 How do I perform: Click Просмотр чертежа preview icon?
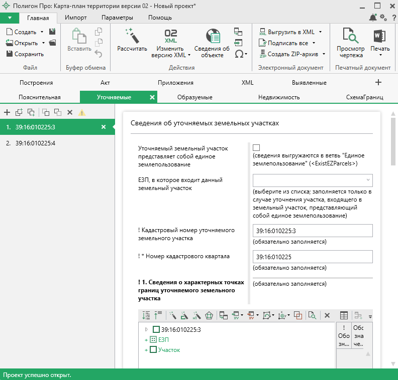[350, 36]
